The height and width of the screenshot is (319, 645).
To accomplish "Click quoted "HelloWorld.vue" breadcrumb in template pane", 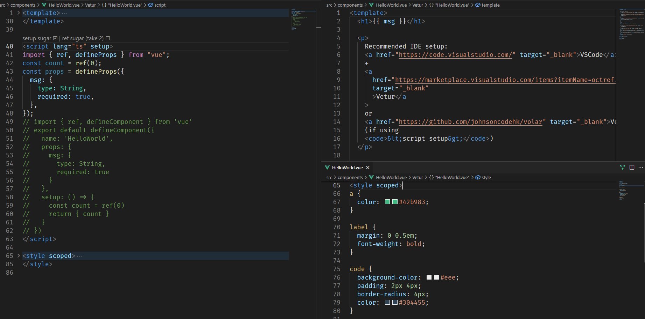I will point(452,5).
